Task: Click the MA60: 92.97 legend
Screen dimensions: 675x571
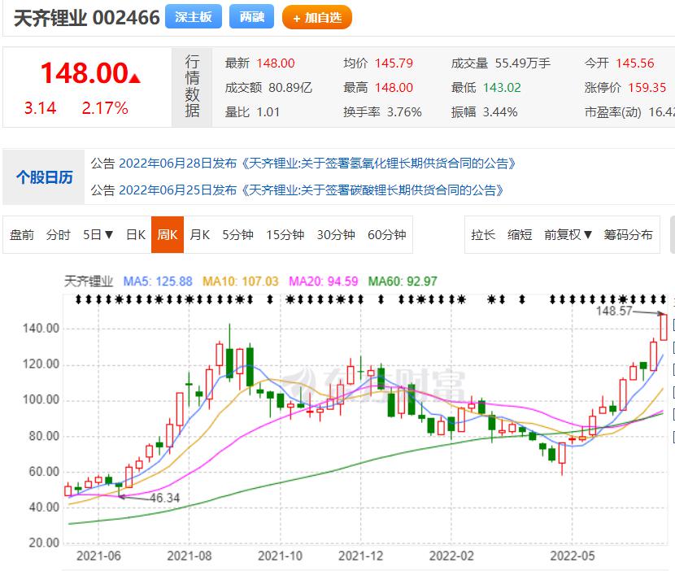Action: pyautogui.click(x=403, y=281)
